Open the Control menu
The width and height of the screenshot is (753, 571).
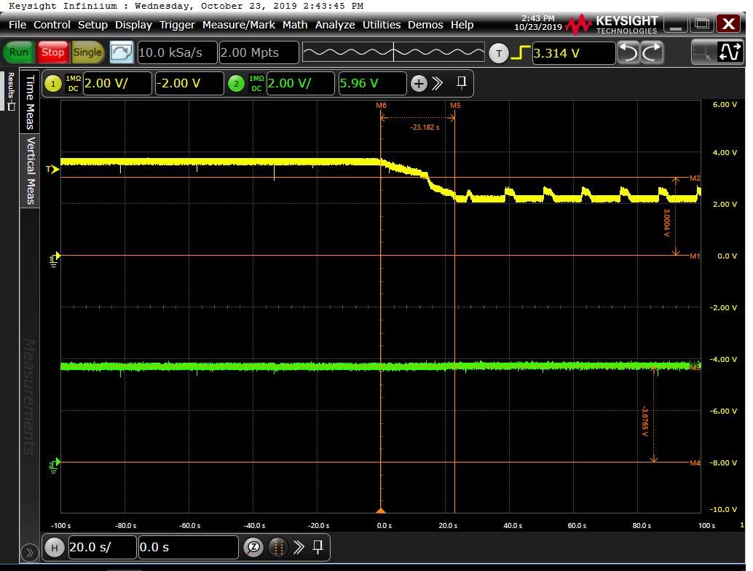[52, 25]
